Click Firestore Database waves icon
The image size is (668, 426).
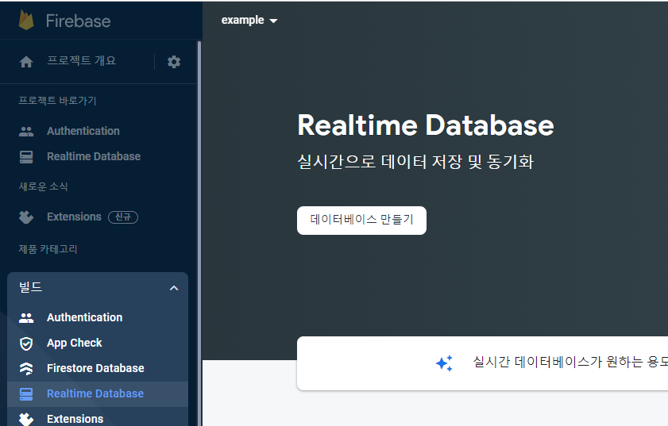26,369
